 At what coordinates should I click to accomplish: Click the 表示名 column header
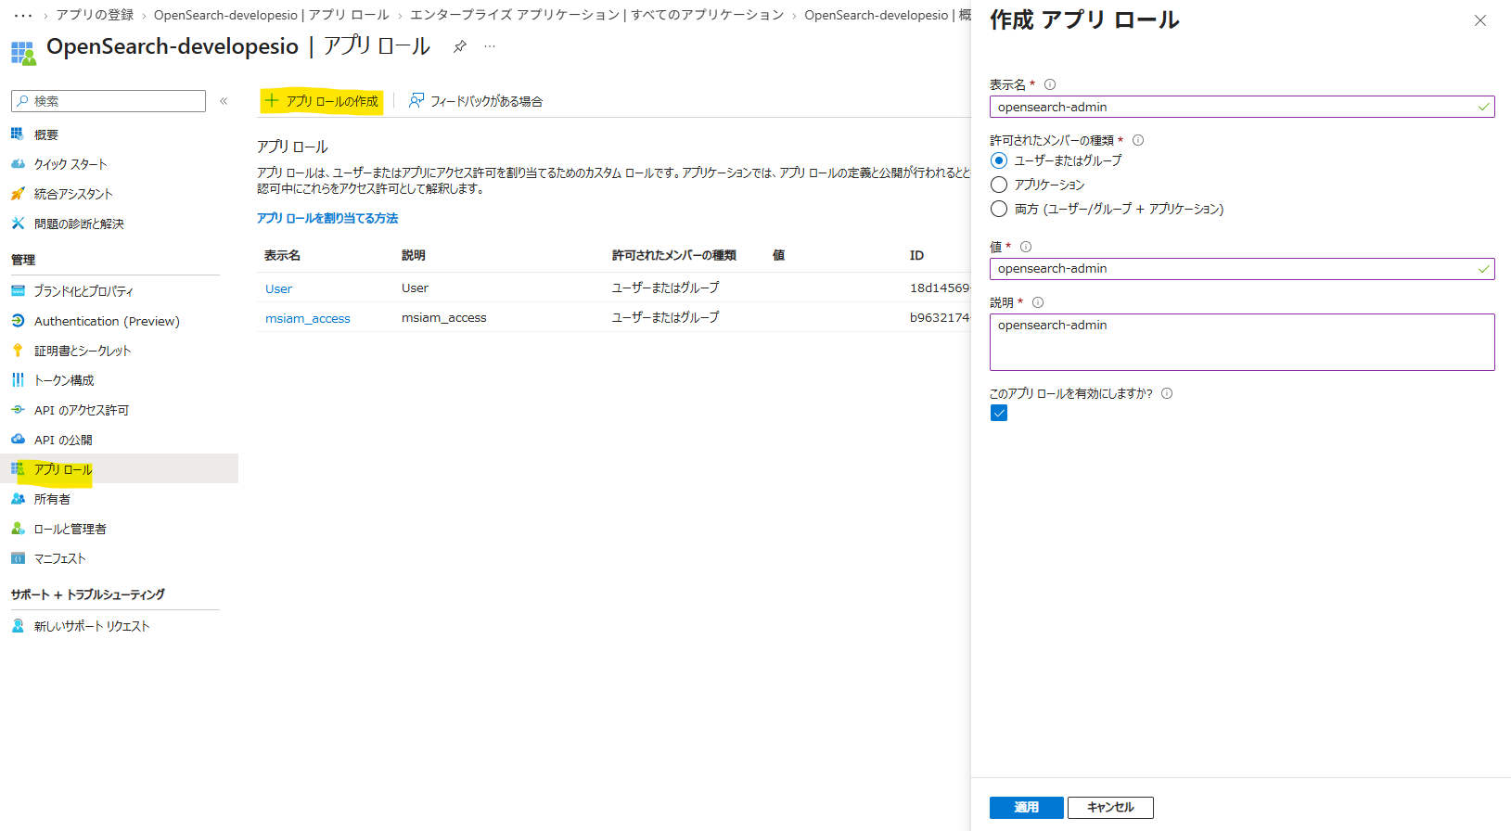282,255
